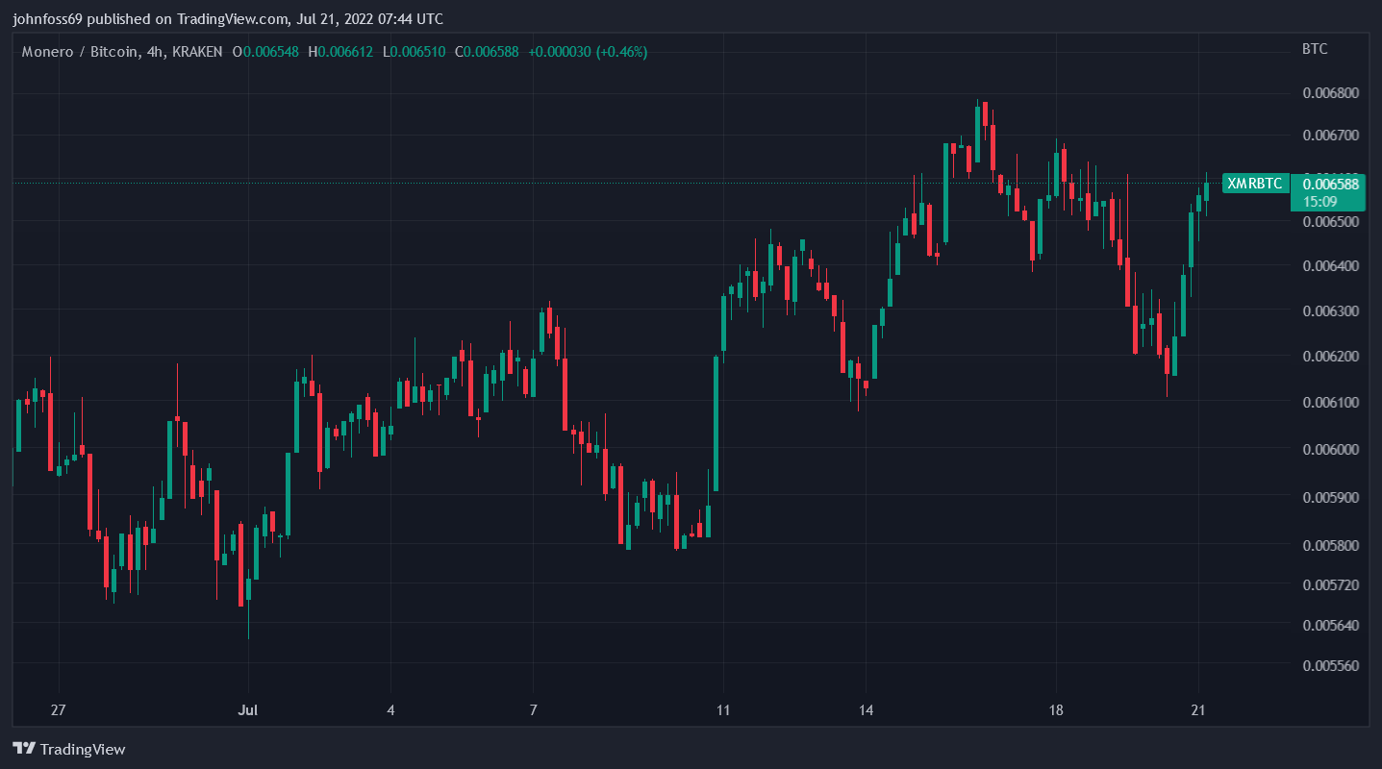Click the open value O0.006548
Image resolution: width=1382 pixels, height=769 pixels.
coord(265,51)
